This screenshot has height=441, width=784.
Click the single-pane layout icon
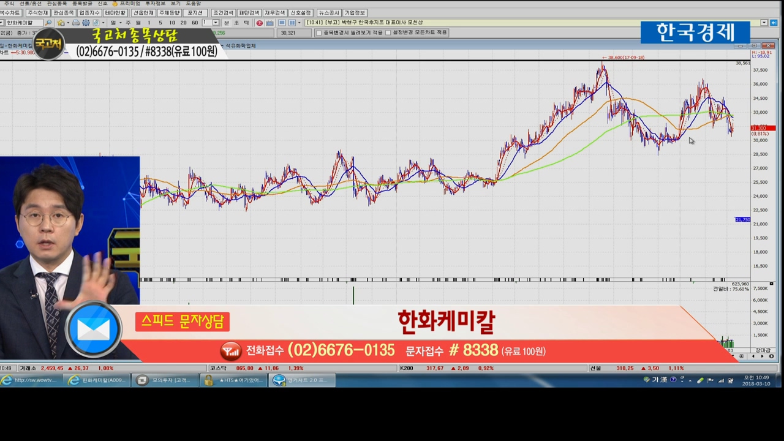tap(282, 23)
